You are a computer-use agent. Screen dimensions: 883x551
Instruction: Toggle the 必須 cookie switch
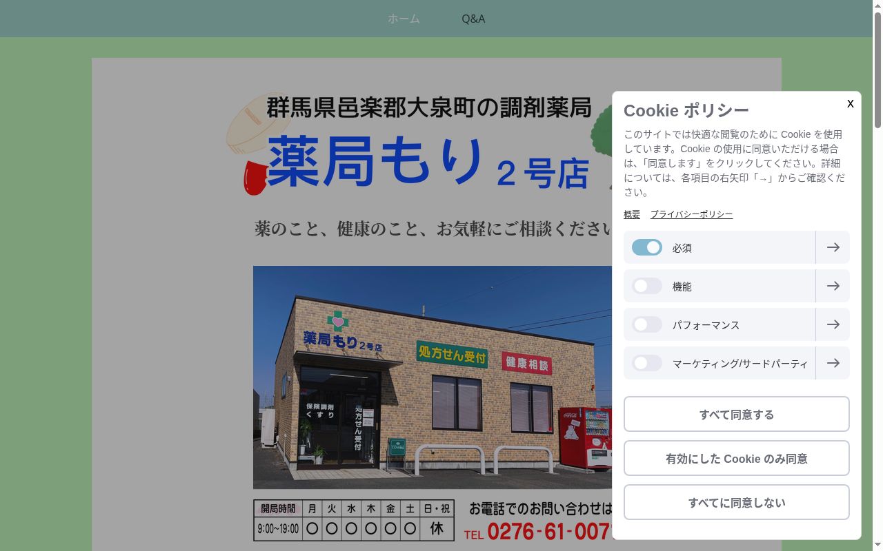[647, 247]
